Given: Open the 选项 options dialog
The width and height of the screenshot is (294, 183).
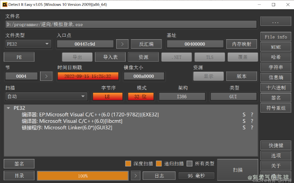Looking at the screenshot, I should pyautogui.click(x=276, y=156).
